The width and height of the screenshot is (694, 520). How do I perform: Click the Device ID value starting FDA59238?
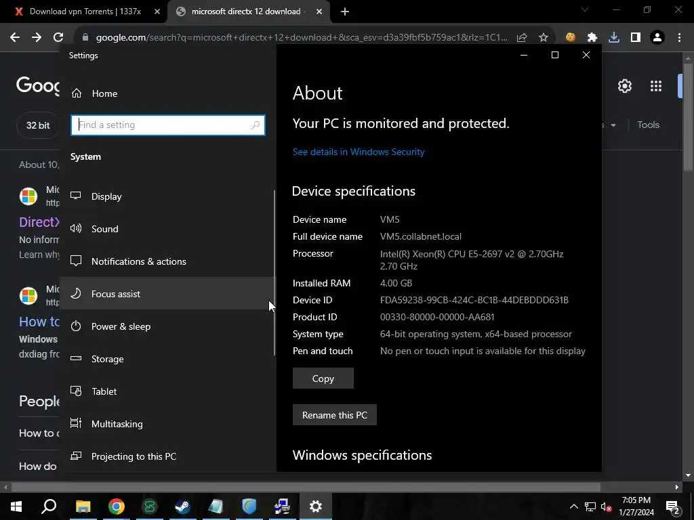click(x=474, y=300)
